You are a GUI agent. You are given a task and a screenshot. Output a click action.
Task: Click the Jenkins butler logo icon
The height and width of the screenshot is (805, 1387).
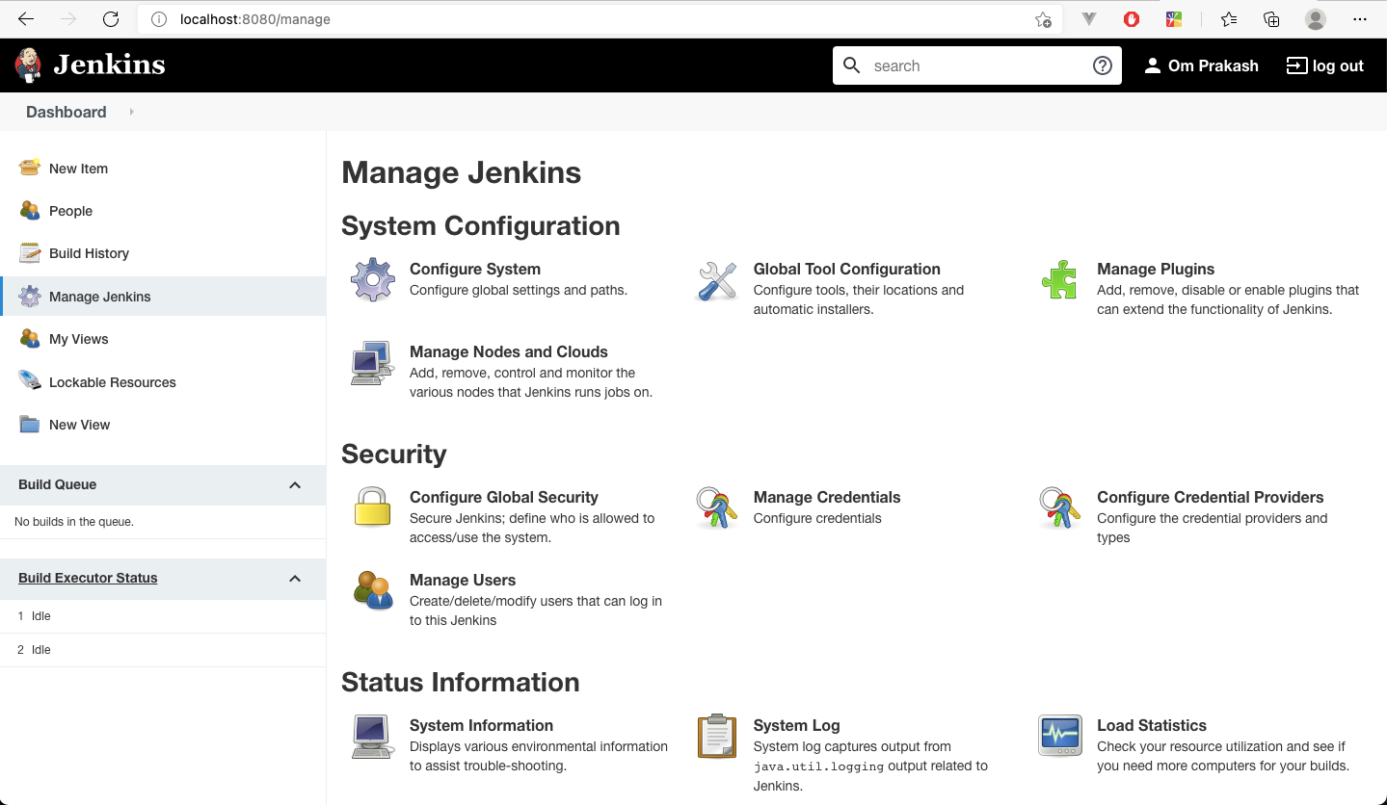pos(28,65)
